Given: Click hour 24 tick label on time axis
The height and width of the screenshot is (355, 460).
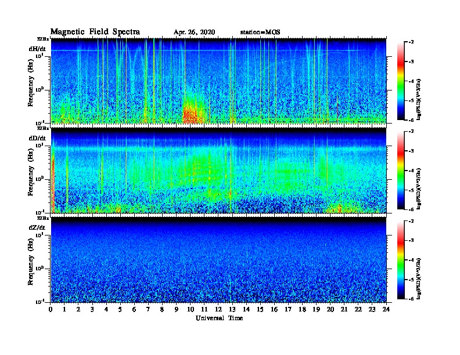Looking at the screenshot, I should (386, 310).
